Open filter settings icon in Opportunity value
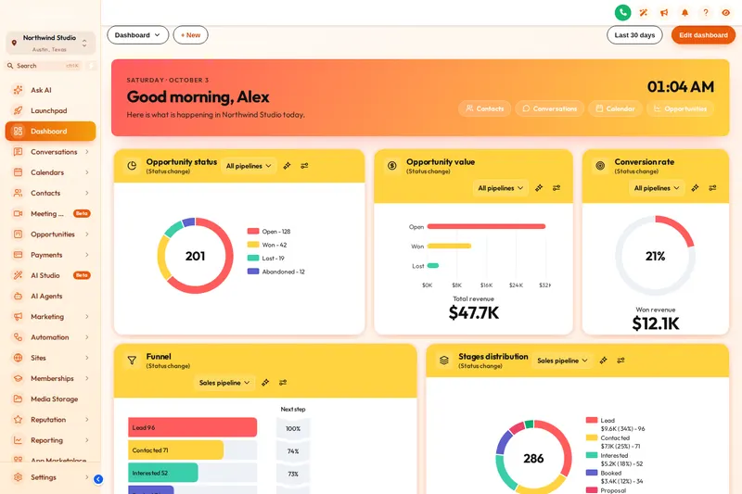The height and width of the screenshot is (494, 742). pos(556,188)
